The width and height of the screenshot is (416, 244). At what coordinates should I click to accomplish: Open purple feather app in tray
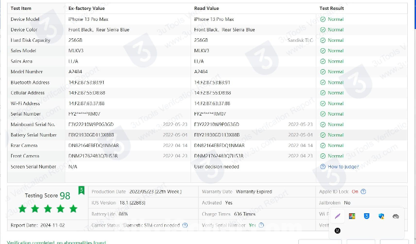pos(337,216)
